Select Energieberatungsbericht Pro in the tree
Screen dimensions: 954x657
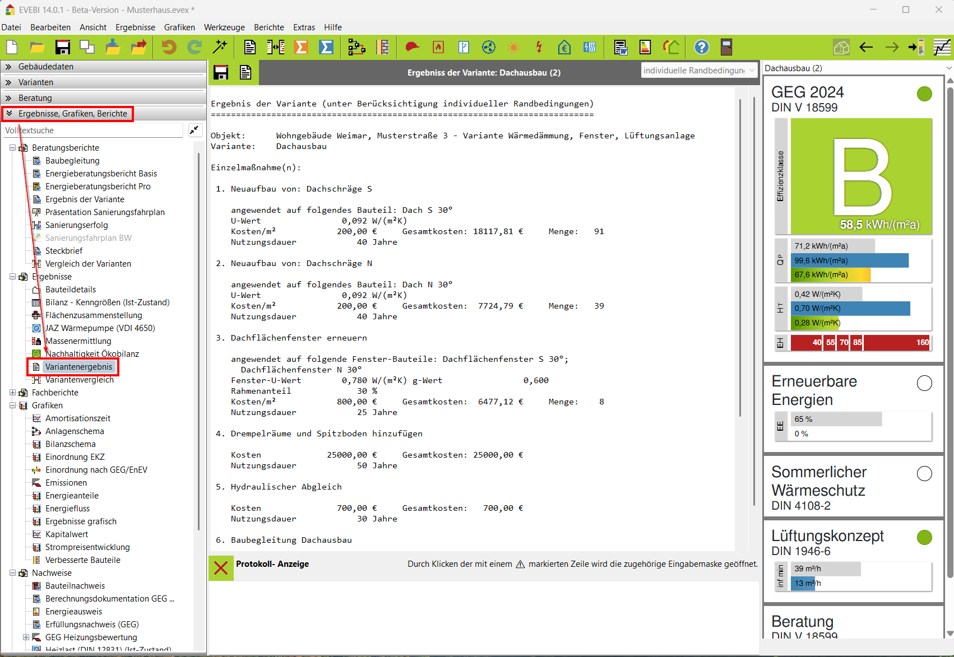[98, 187]
